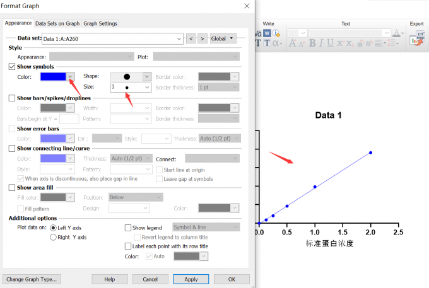Click the blue symbol color swatch
Screen dimensions: 429x288
tap(52, 76)
